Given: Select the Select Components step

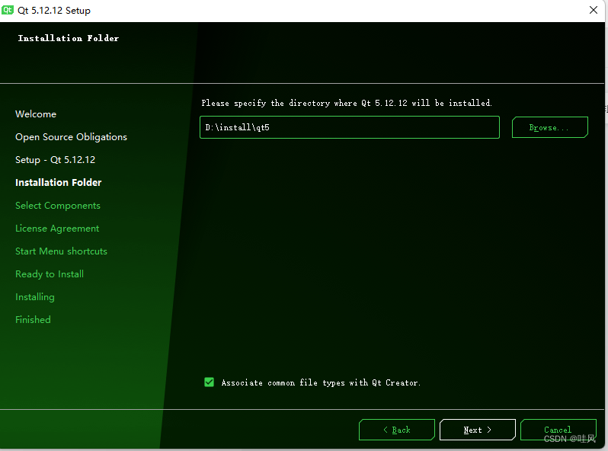Looking at the screenshot, I should [58, 206].
